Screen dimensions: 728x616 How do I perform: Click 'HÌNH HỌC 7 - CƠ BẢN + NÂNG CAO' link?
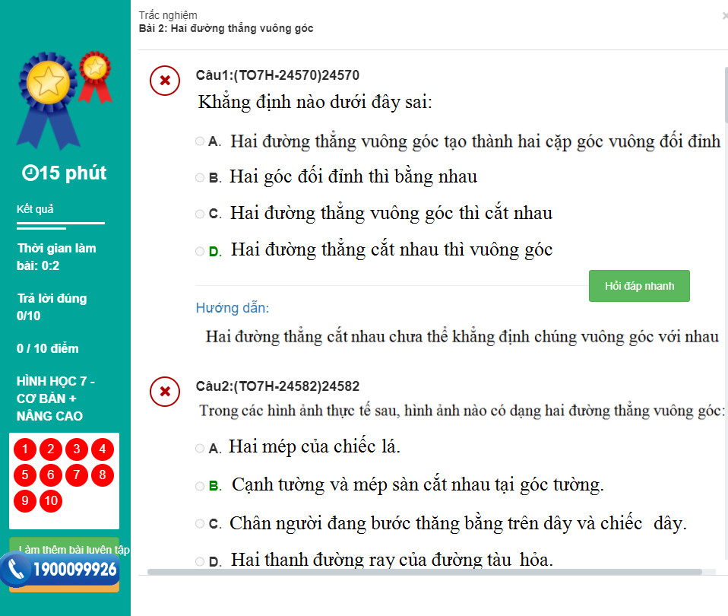coord(55,398)
